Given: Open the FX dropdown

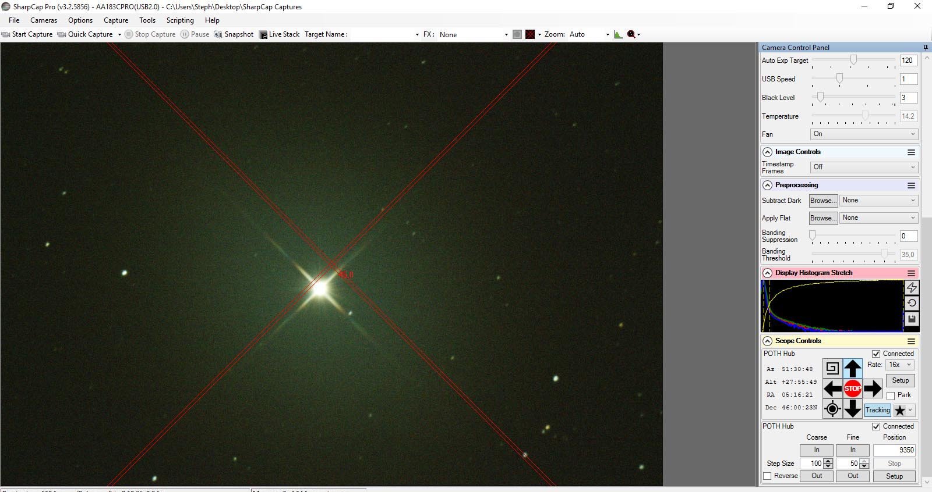Looking at the screenshot, I should tap(506, 34).
